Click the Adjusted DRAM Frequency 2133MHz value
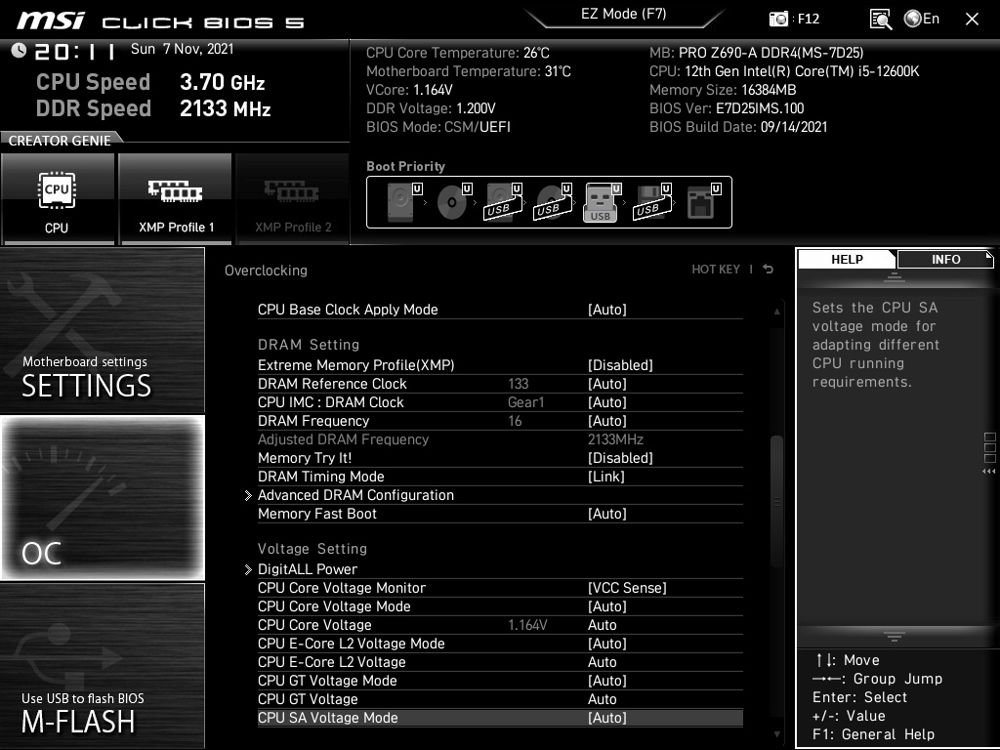Viewport: 1000px width, 750px height. tap(615, 439)
